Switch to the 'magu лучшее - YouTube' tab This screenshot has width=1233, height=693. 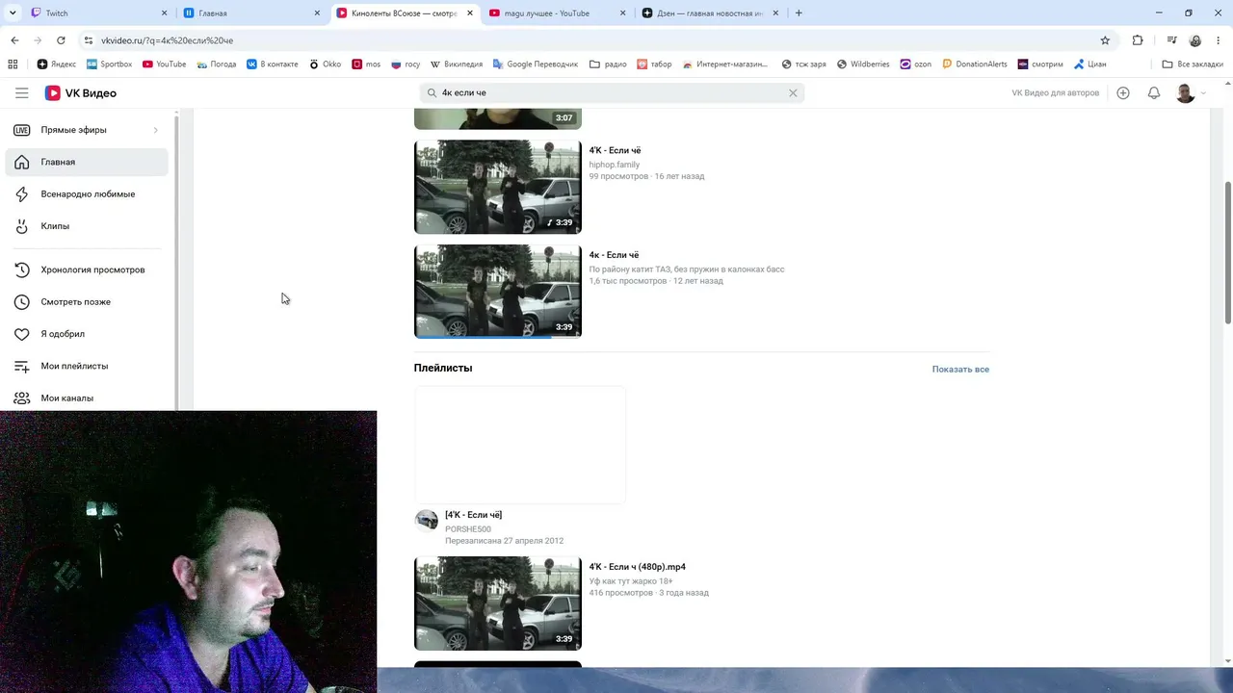(557, 13)
